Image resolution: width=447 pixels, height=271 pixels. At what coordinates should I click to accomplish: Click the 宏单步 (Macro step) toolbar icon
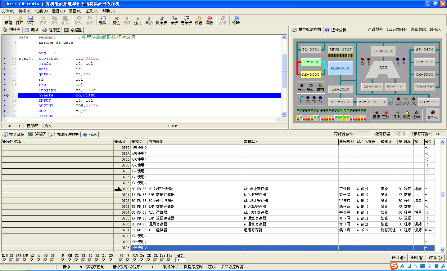(x=186, y=20)
